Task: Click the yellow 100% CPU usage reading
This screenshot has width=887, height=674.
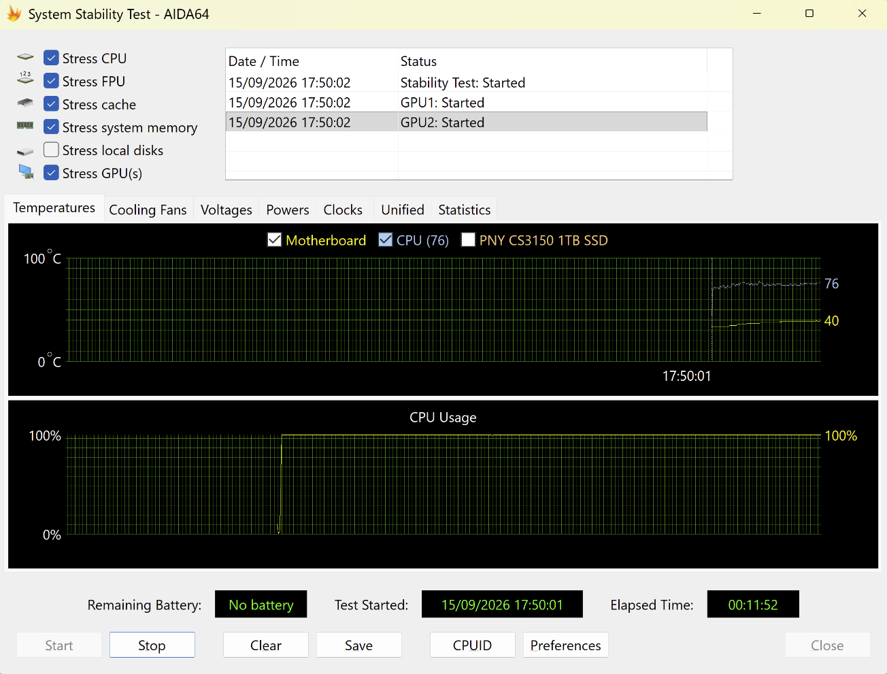Action: click(841, 436)
